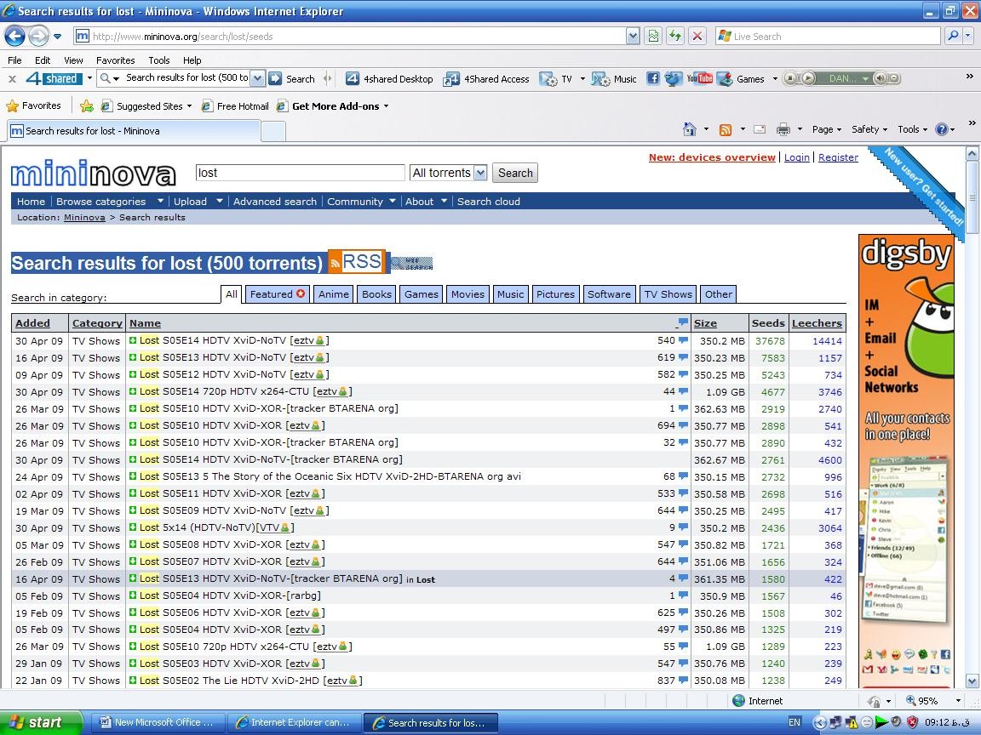Sort by the Leechers column header
The image size is (981, 735).
(x=817, y=323)
